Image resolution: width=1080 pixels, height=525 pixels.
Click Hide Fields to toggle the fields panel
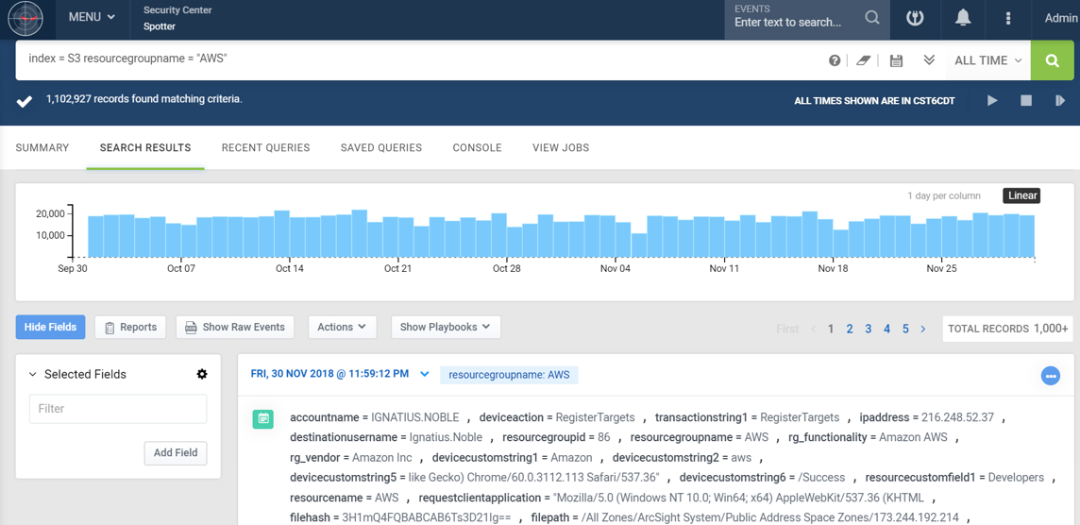[50, 327]
